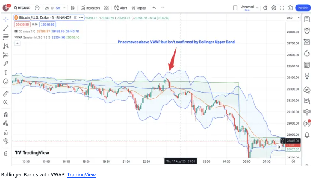Open the notifications bell panel
This screenshot has width=313, height=181.
pyautogui.click(x=307, y=135)
